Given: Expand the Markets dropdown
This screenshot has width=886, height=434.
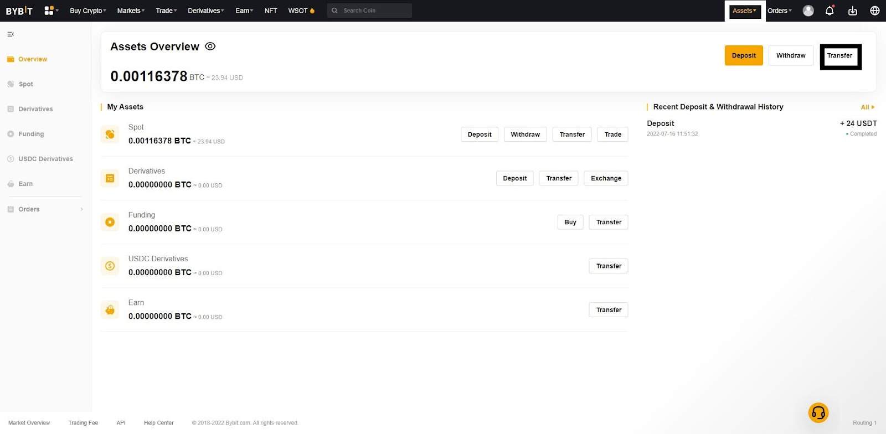Looking at the screenshot, I should pos(131,11).
